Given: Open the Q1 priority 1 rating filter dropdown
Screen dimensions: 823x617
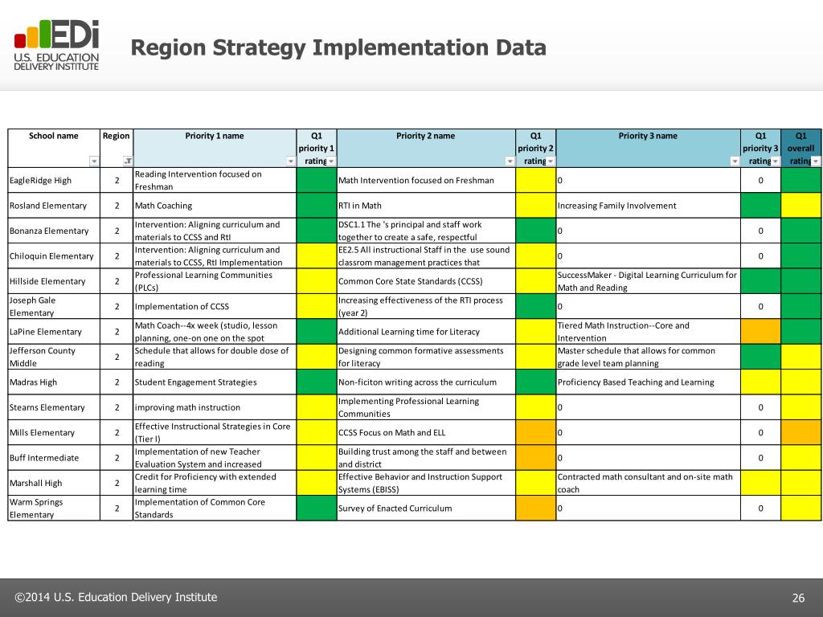Looking at the screenshot, I should coord(331,161).
